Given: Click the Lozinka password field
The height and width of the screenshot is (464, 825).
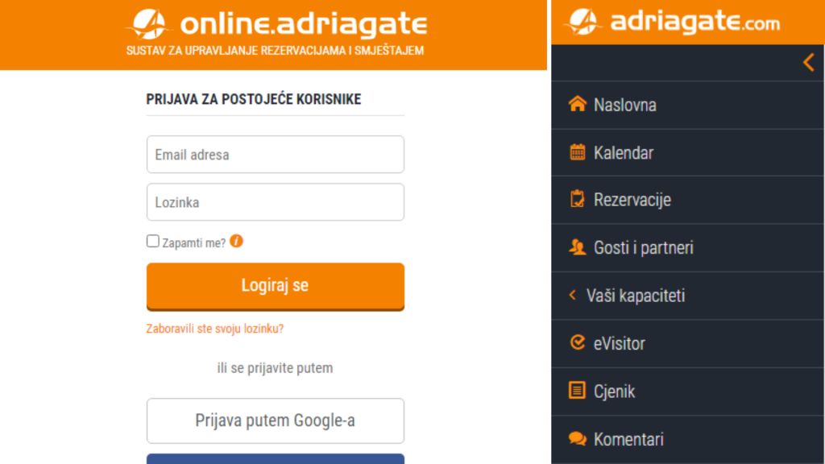Looking at the screenshot, I should click(x=275, y=202).
